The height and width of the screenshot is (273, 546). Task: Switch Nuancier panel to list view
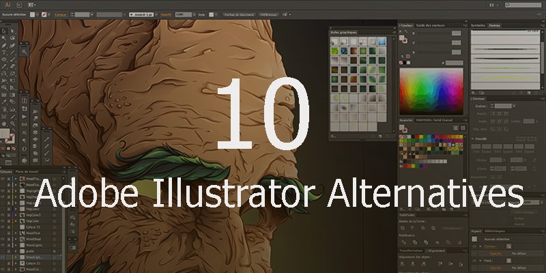point(456,128)
